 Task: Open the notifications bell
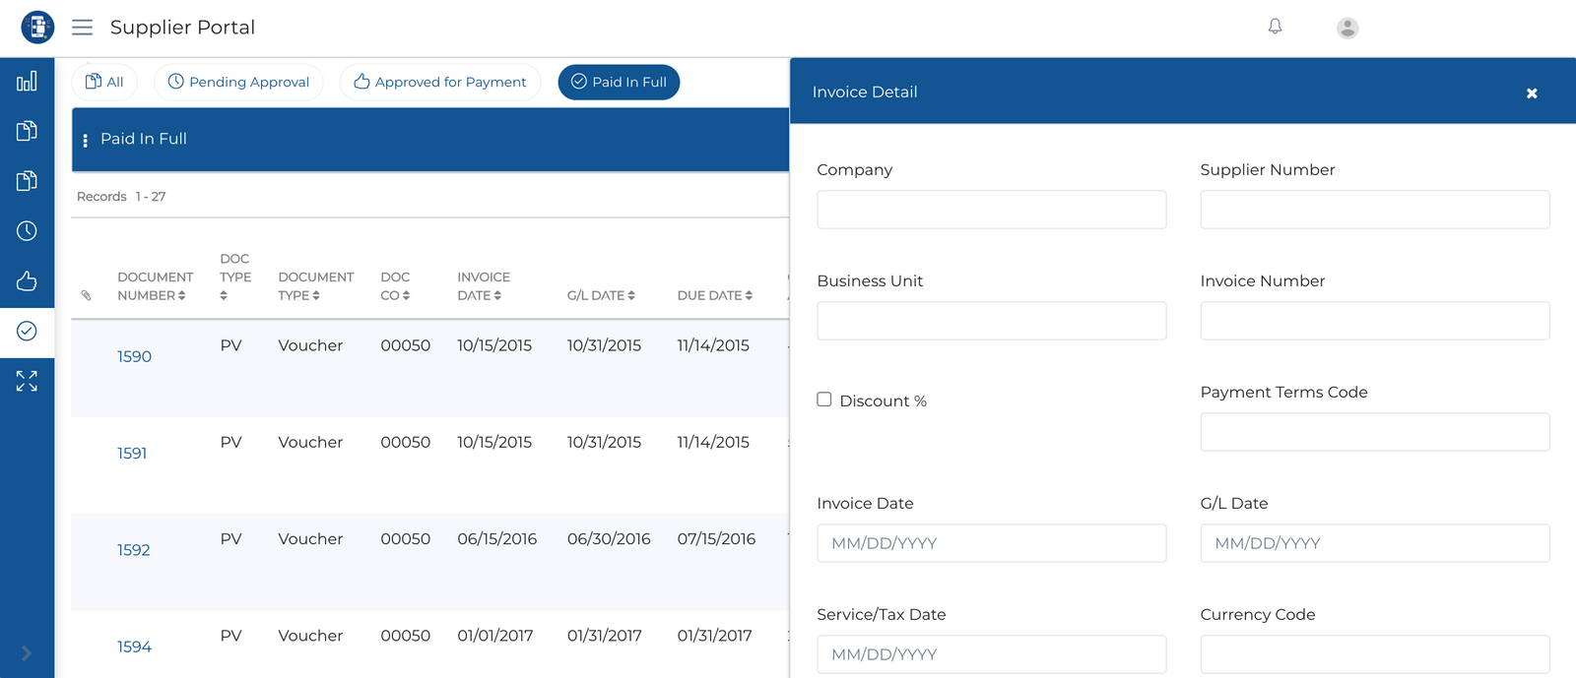(1275, 27)
